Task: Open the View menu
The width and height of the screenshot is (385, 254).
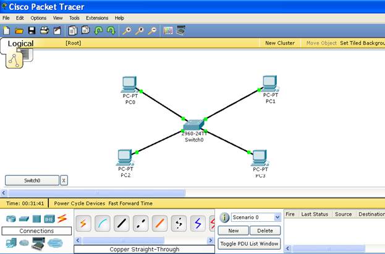Action: (x=57, y=18)
